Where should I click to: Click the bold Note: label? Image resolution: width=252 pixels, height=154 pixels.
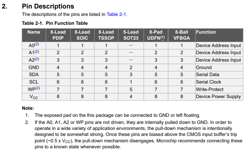pyautogui.click(x=28, y=108)
